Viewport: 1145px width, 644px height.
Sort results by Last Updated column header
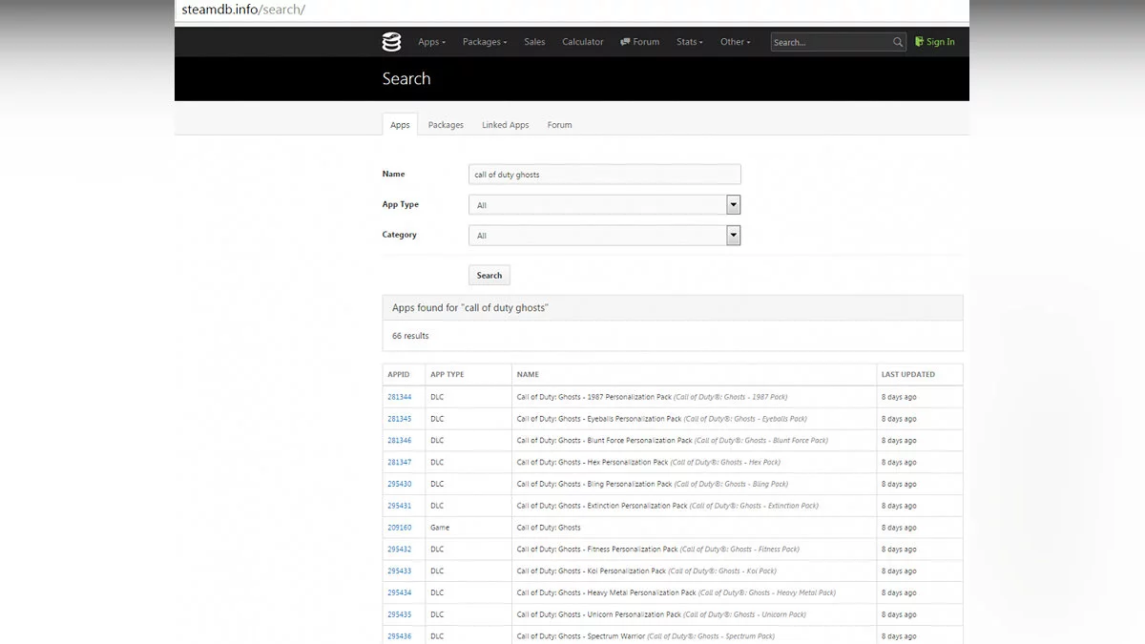907,374
